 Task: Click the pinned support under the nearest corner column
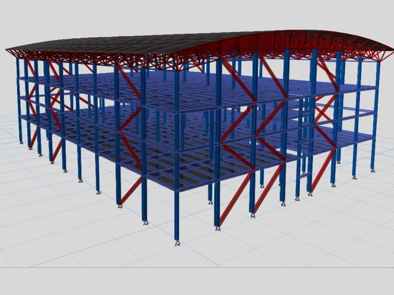[x=177, y=243]
